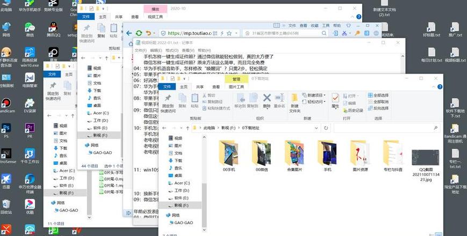Click the green refresh icon in the browser

(x=139, y=33)
